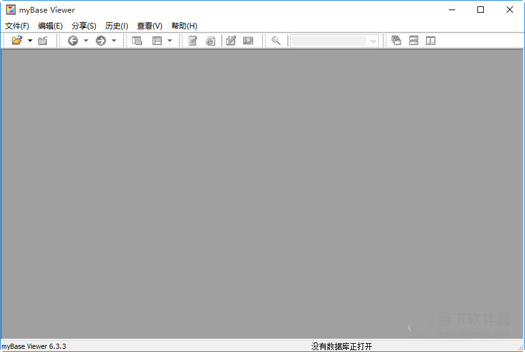Click the pencil on page edit icon
The width and height of the screenshot is (525, 352).
[230, 41]
